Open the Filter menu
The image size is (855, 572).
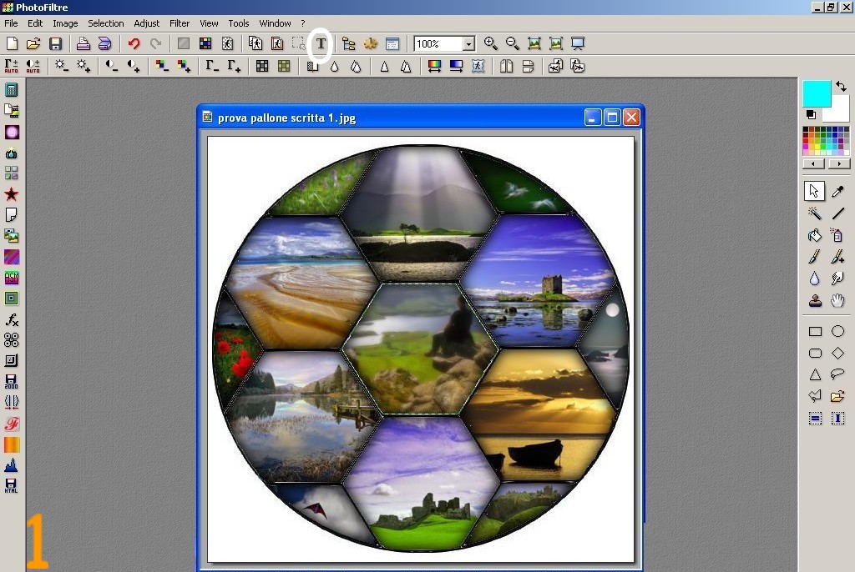[180, 23]
